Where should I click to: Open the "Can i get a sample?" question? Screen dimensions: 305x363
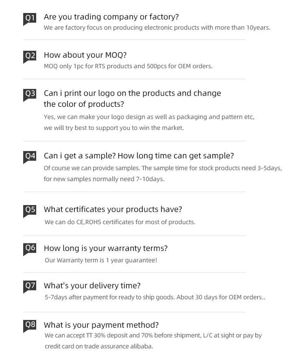(139, 156)
